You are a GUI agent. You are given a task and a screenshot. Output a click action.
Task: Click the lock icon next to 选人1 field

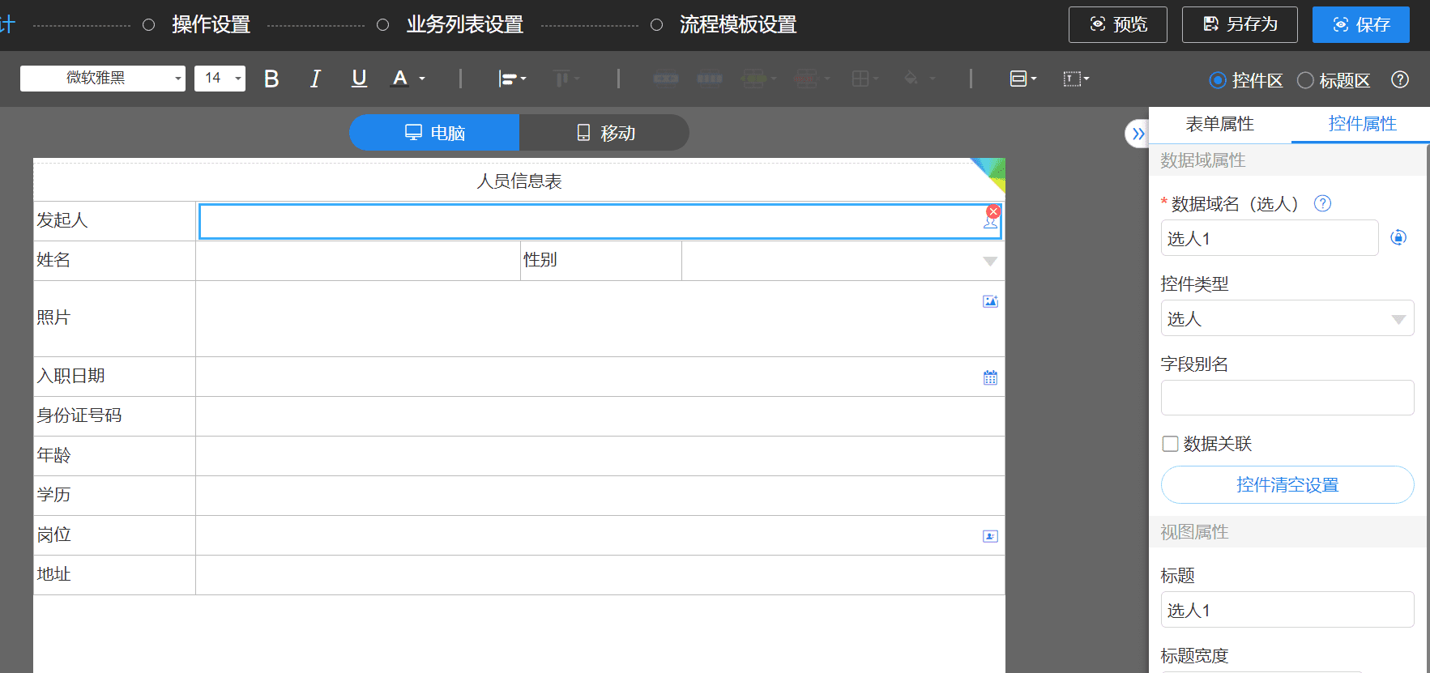click(1398, 237)
